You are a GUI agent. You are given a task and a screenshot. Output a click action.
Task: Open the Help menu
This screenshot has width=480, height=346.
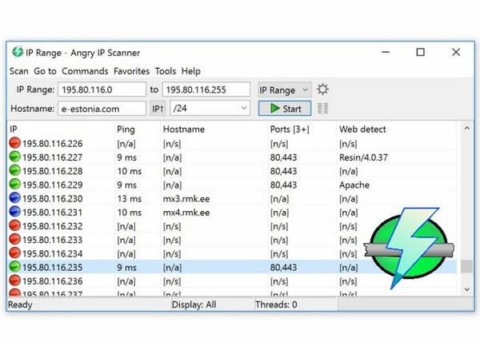(190, 71)
